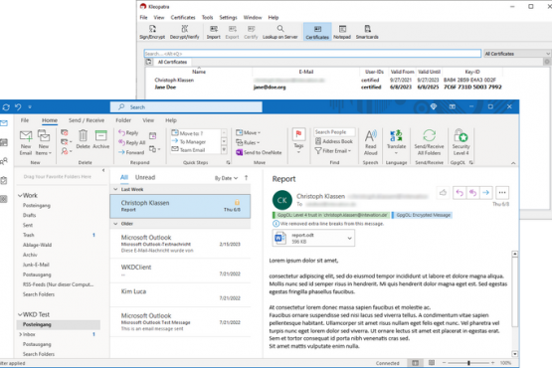Click Read Aloud speech button
Viewport: 552px width, 368px height.
tap(370, 142)
